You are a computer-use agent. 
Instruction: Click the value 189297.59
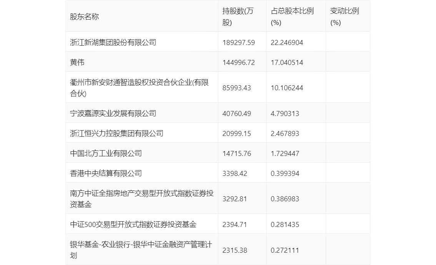click(x=239, y=43)
